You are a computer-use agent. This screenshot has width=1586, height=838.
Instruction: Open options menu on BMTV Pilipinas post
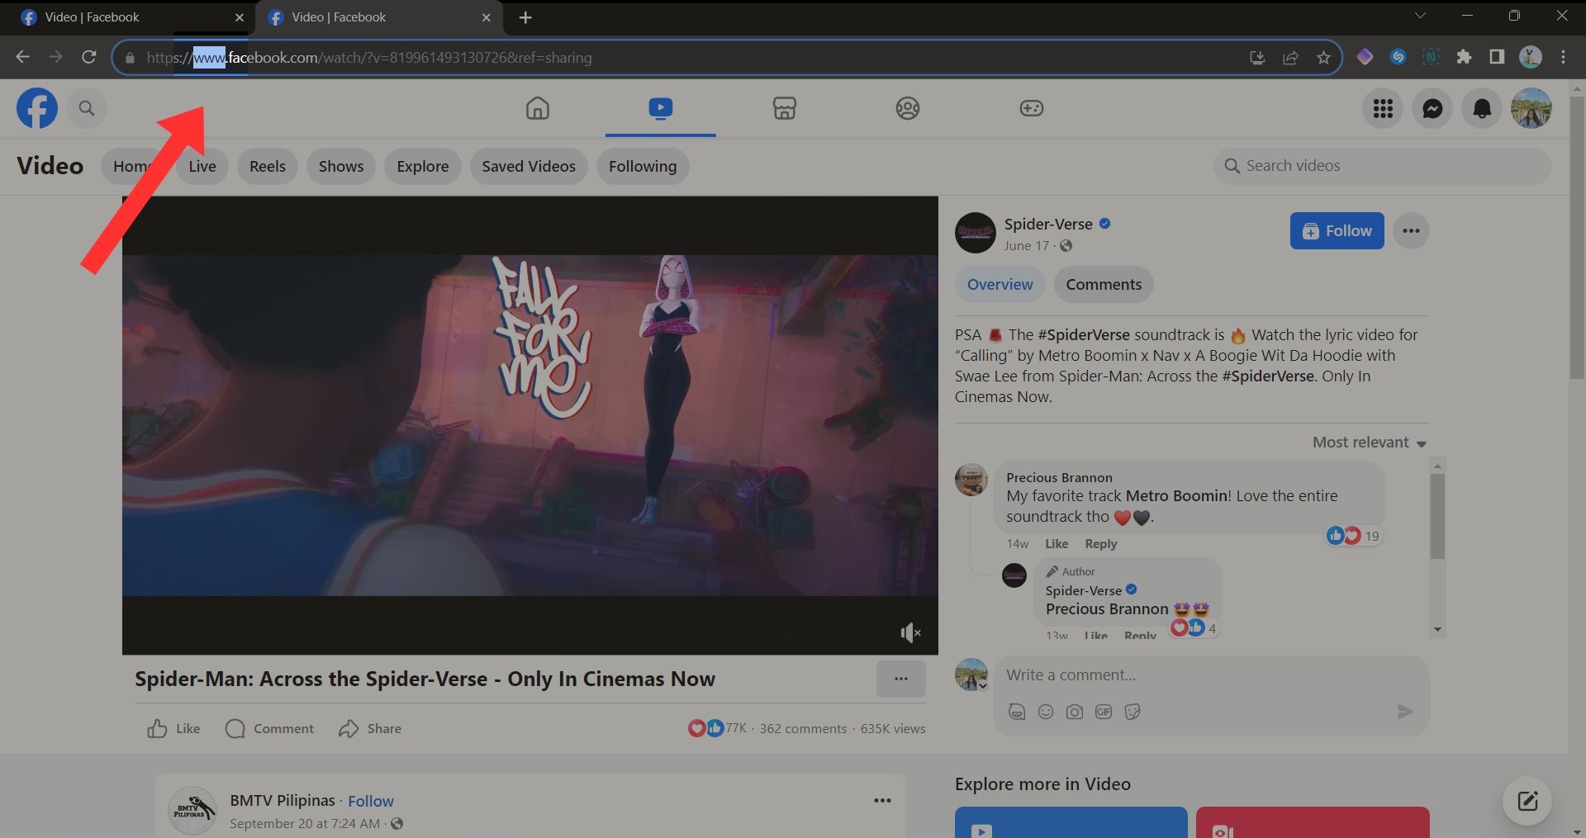coord(882,800)
